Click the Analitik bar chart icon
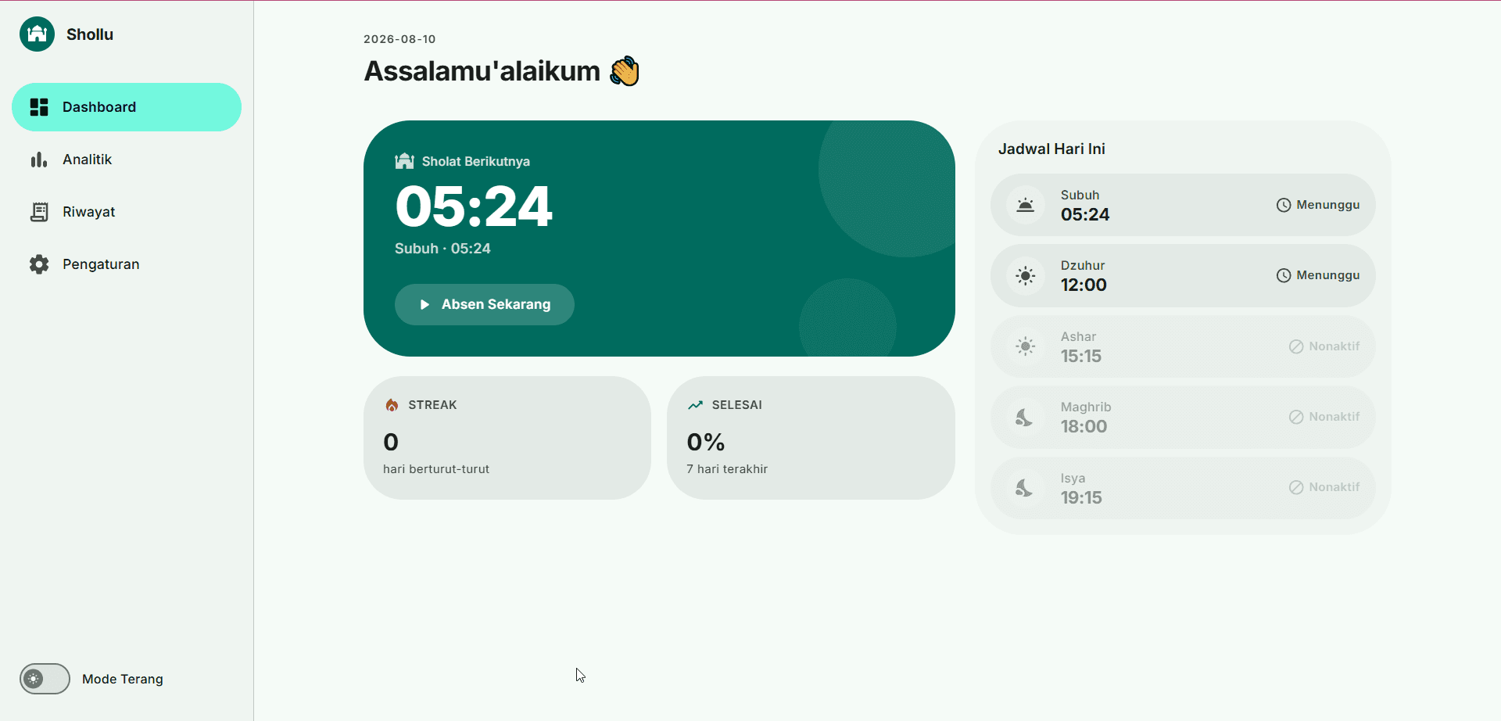1501x721 pixels. pyautogui.click(x=39, y=160)
